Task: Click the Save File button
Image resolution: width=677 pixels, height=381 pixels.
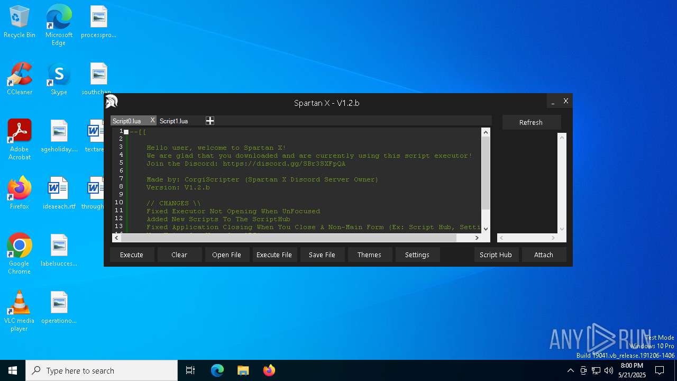Action: 322,255
